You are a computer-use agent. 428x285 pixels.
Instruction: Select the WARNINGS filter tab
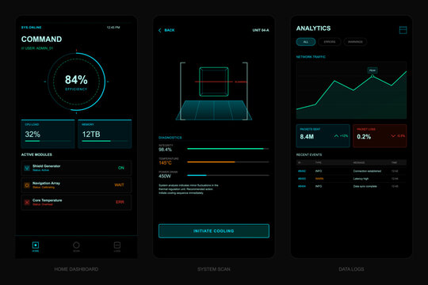tap(355, 42)
